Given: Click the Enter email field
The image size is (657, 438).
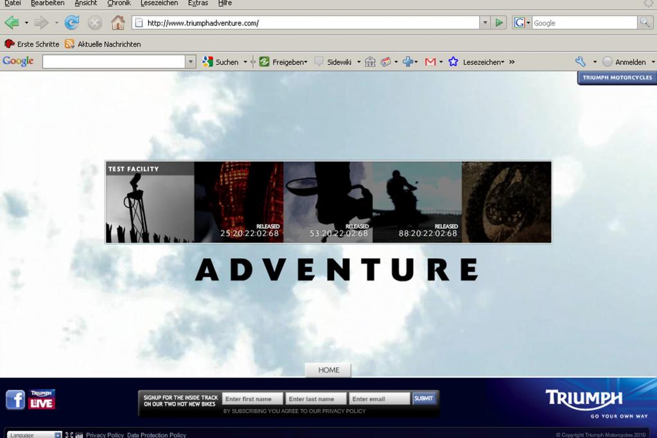Looking at the screenshot, I should (380, 399).
